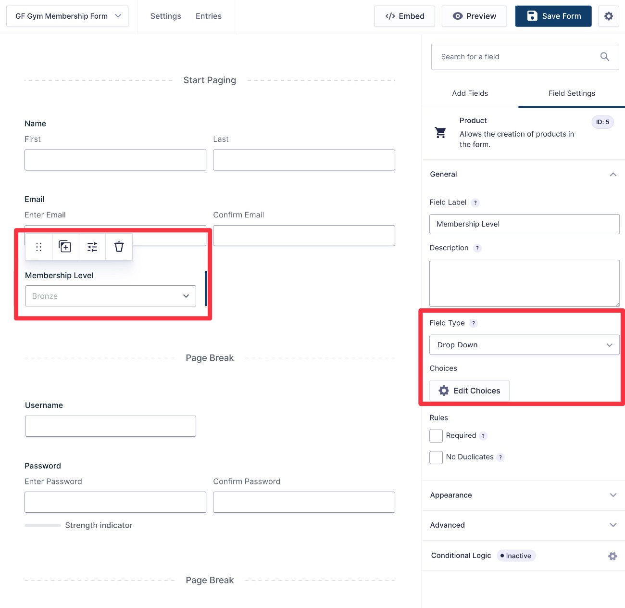The height and width of the screenshot is (608, 625).
Task: Click the search magnifier icon
Action: (604, 57)
